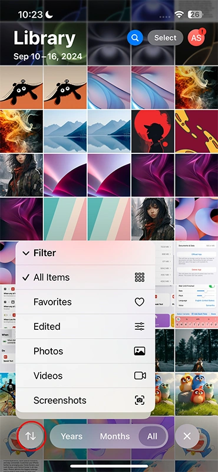This screenshot has width=218, height=472.
Task: Choose All Items filter option
Action: 85,277
